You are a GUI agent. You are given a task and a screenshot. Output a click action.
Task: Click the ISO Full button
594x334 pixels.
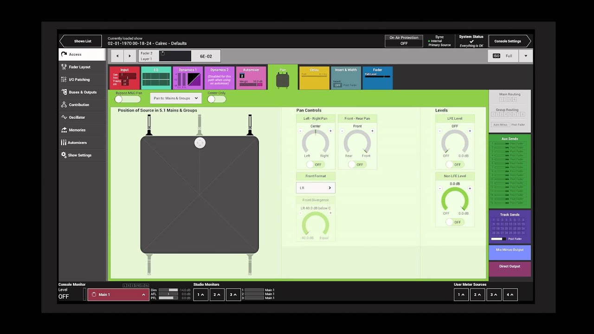504,56
